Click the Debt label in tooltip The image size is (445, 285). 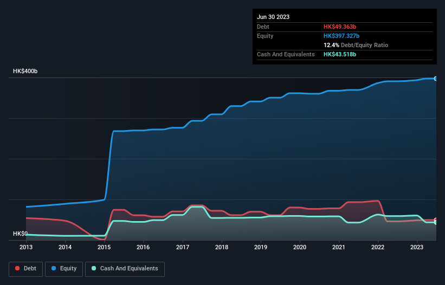(263, 27)
